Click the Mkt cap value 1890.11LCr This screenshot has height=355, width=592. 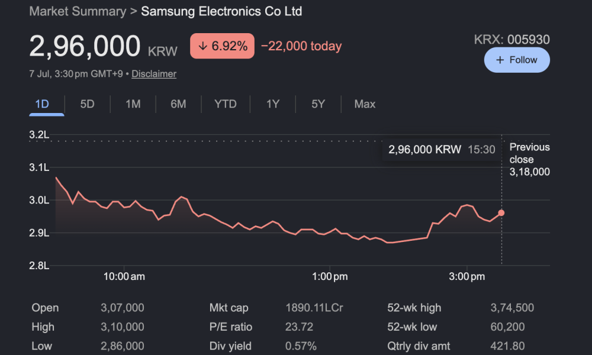(314, 308)
